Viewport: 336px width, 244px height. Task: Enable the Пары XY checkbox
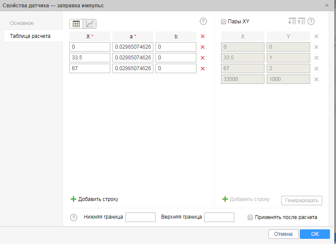pyautogui.click(x=224, y=22)
